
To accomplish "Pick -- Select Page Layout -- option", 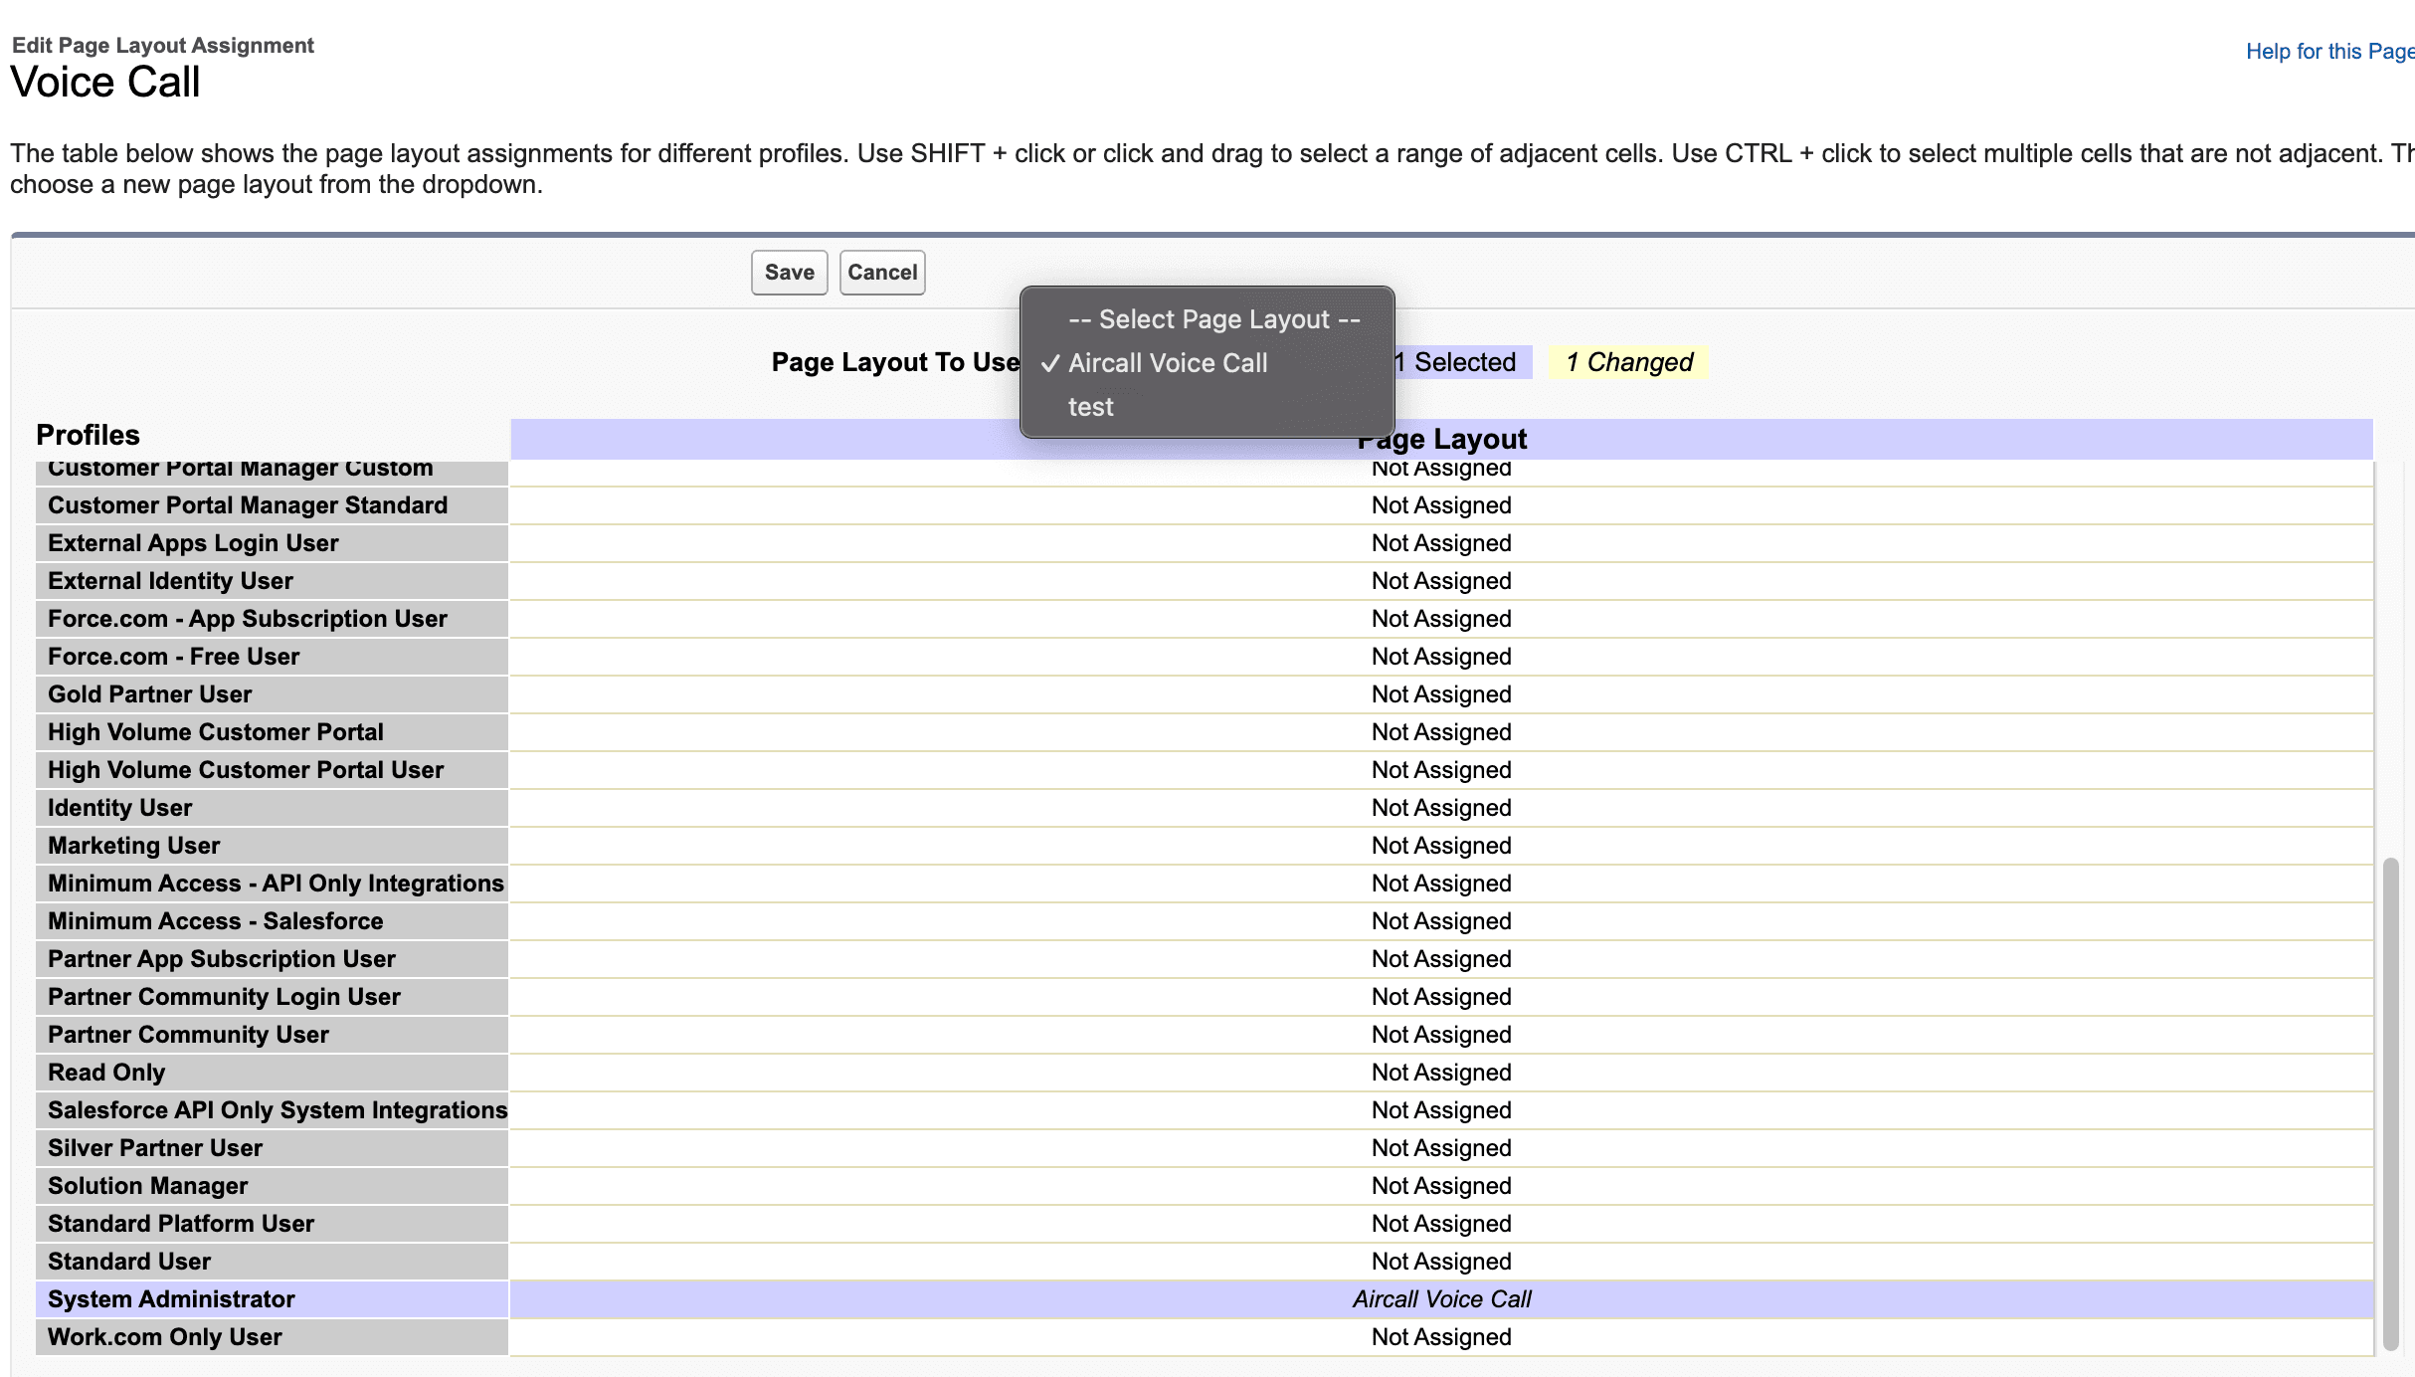I will point(1212,318).
